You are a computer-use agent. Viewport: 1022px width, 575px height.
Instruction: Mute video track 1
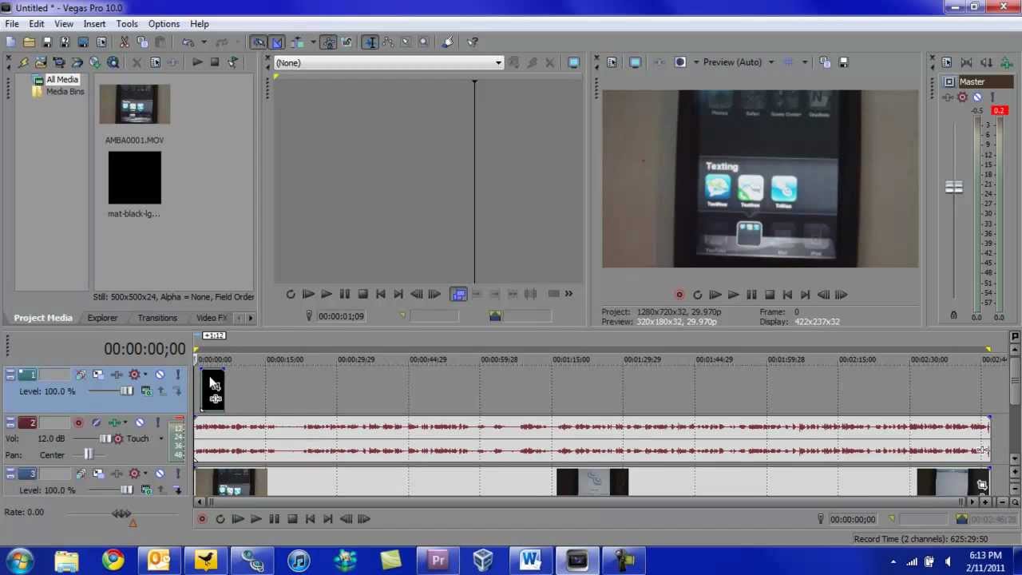pyautogui.click(x=160, y=375)
